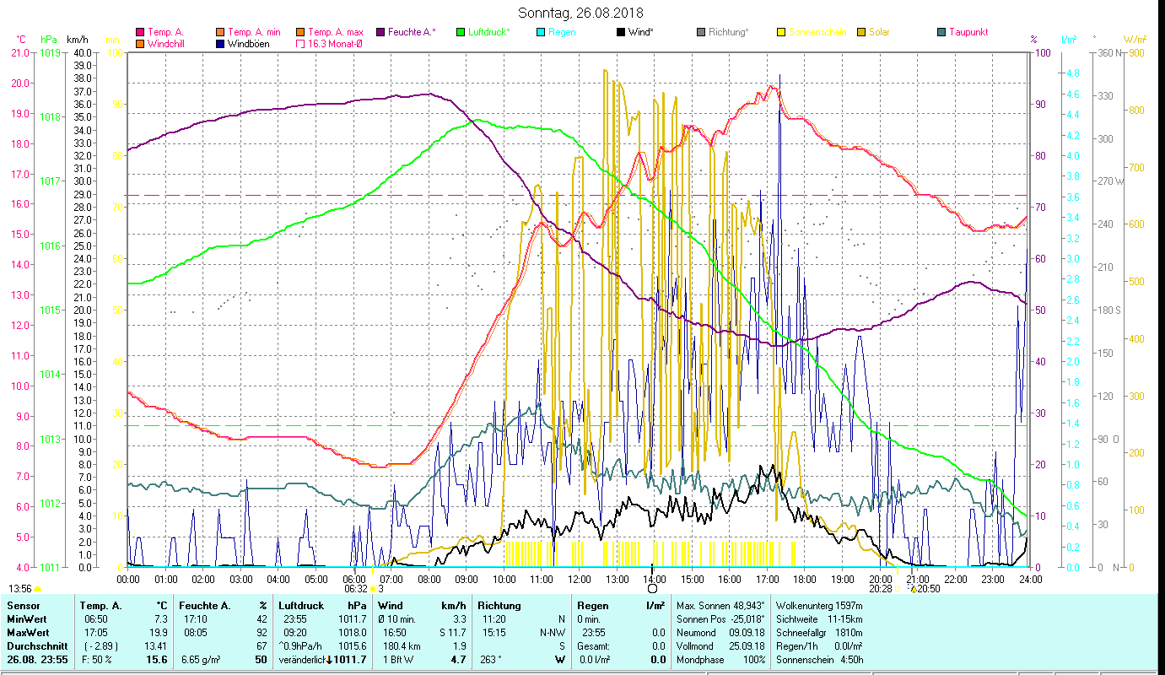Select the yellow Sonnenschein legend square

[x=781, y=33]
